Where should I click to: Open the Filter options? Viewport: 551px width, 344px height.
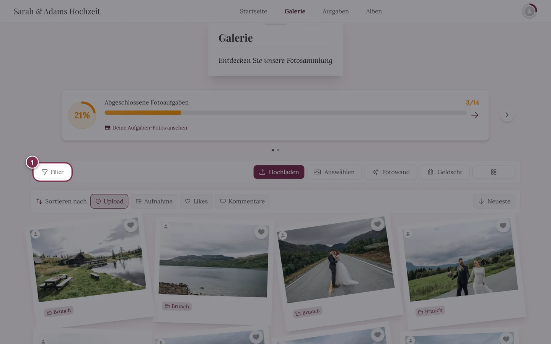pyautogui.click(x=52, y=172)
